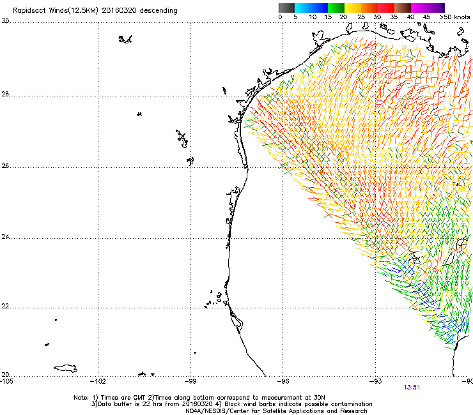Screen dimensions: 473x415
Task: Click the 26 latitude axis label
Action: (5, 166)
